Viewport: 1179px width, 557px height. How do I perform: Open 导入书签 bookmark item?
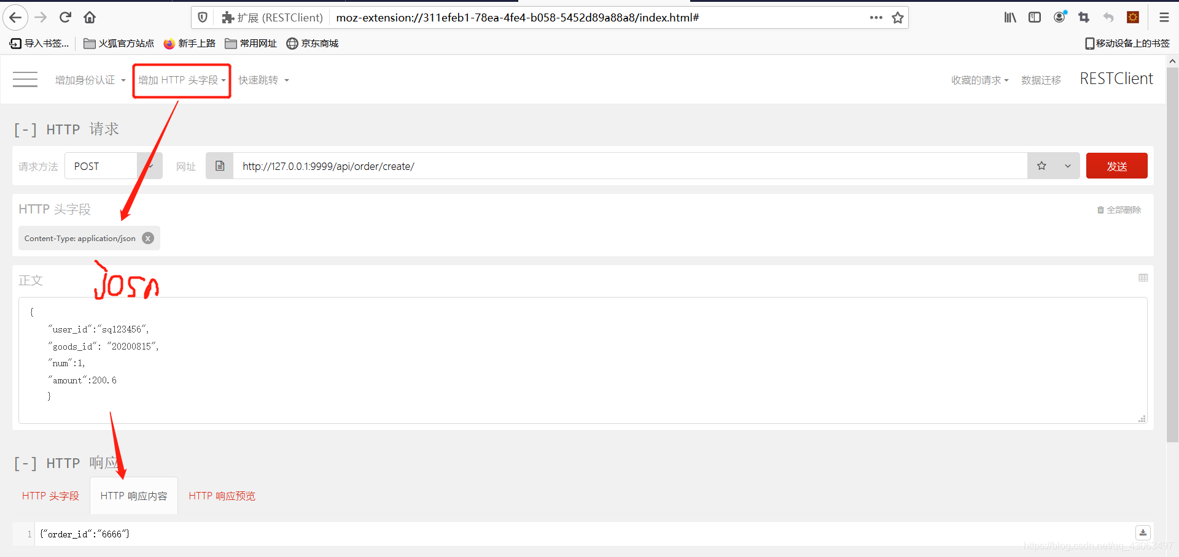tap(39, 43)
